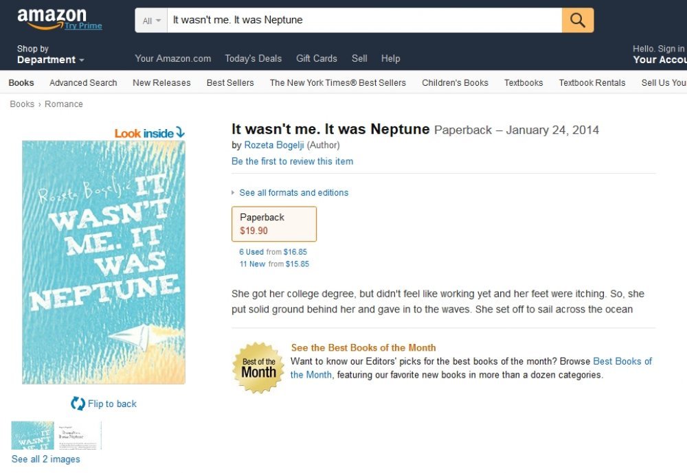Select the Paperback $19.90 format option
The height and width of the screenshot is (473, 687).
[274, 224]
